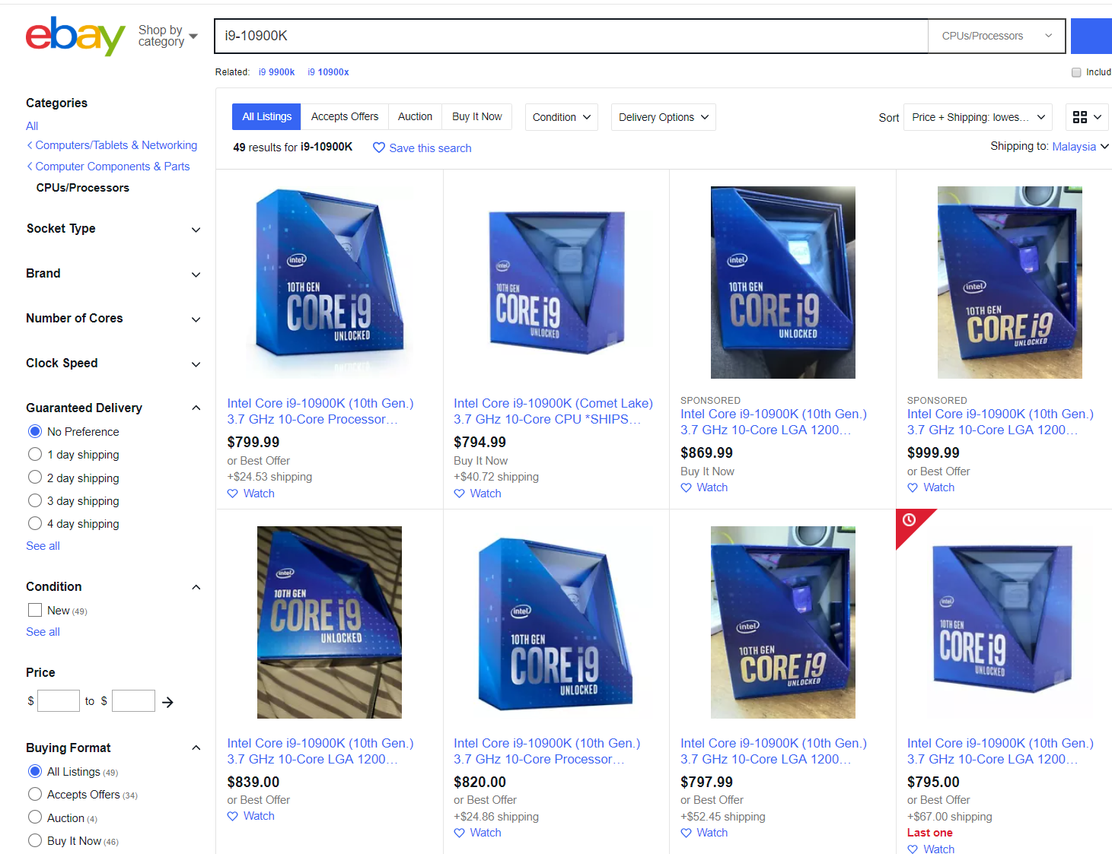
Task: Switch to the Auction tab
Action: pyautogui.click(x=415, y=117)
